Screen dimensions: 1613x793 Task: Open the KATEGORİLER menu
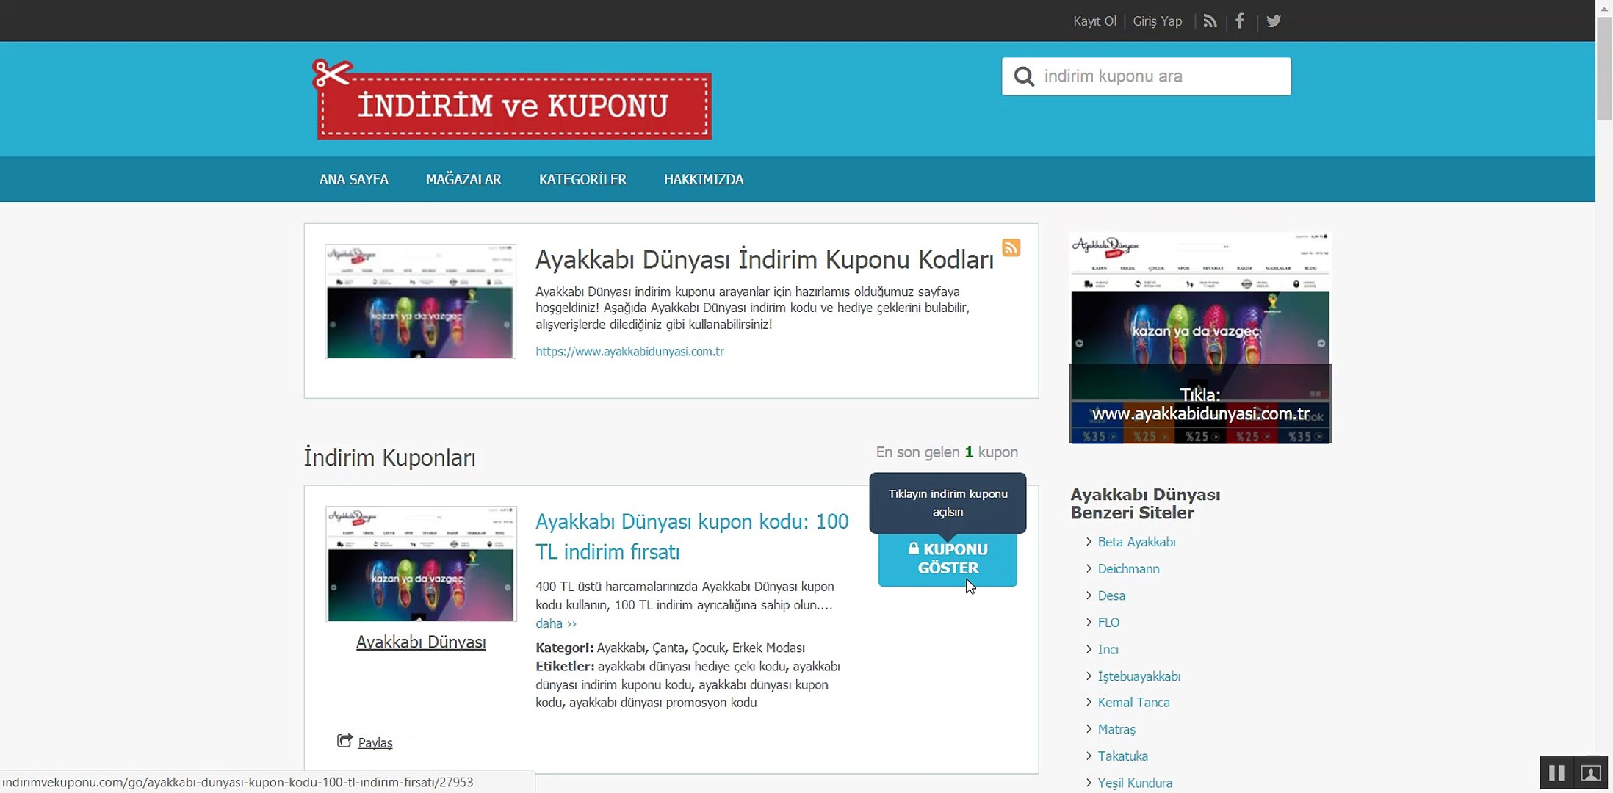pos(582,179)
